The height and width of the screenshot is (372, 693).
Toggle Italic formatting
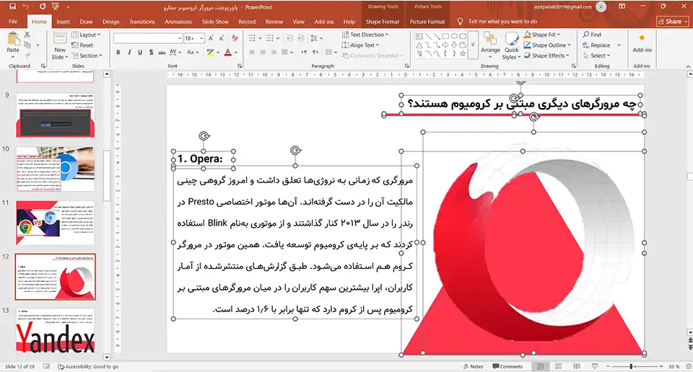[129, 52]
